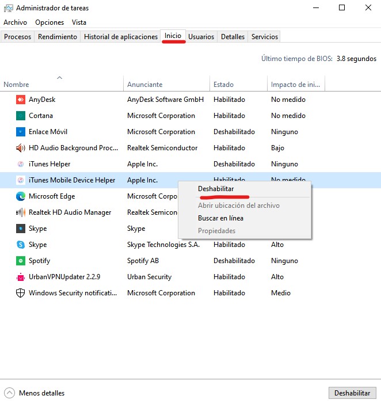Select the Microsoft Edge entry name
This screenshot has height=407, width=381.
52,196
